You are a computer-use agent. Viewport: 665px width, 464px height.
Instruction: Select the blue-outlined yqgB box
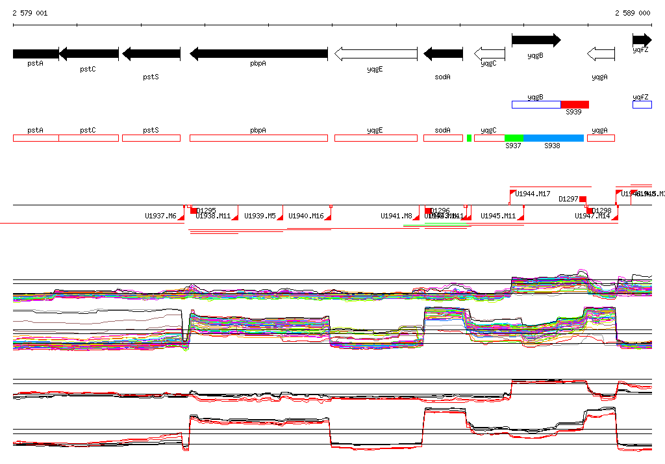tap(536, 105)
